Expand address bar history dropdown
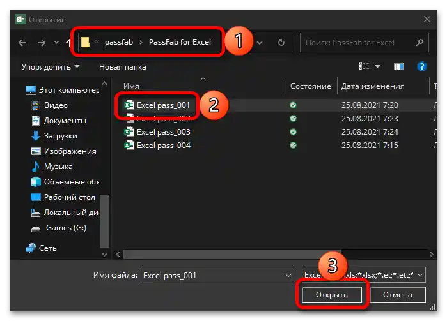447x321 pixels. pos(260,43)
